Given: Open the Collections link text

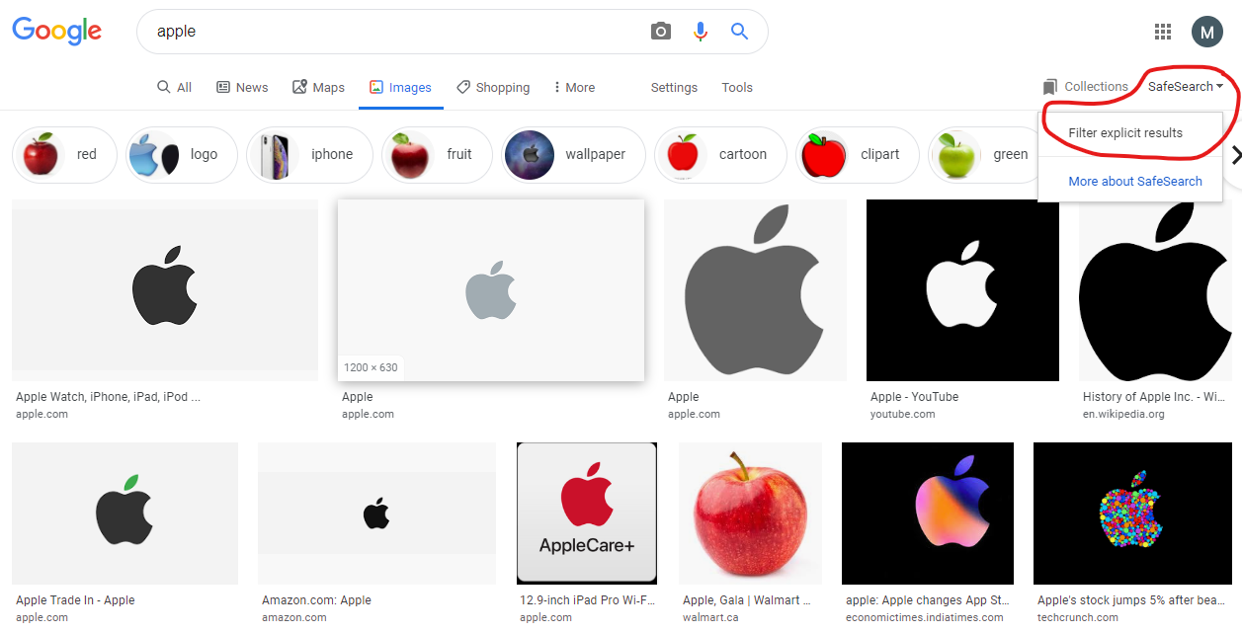Looking at the screenshot, I should [x=1096, y=87].
